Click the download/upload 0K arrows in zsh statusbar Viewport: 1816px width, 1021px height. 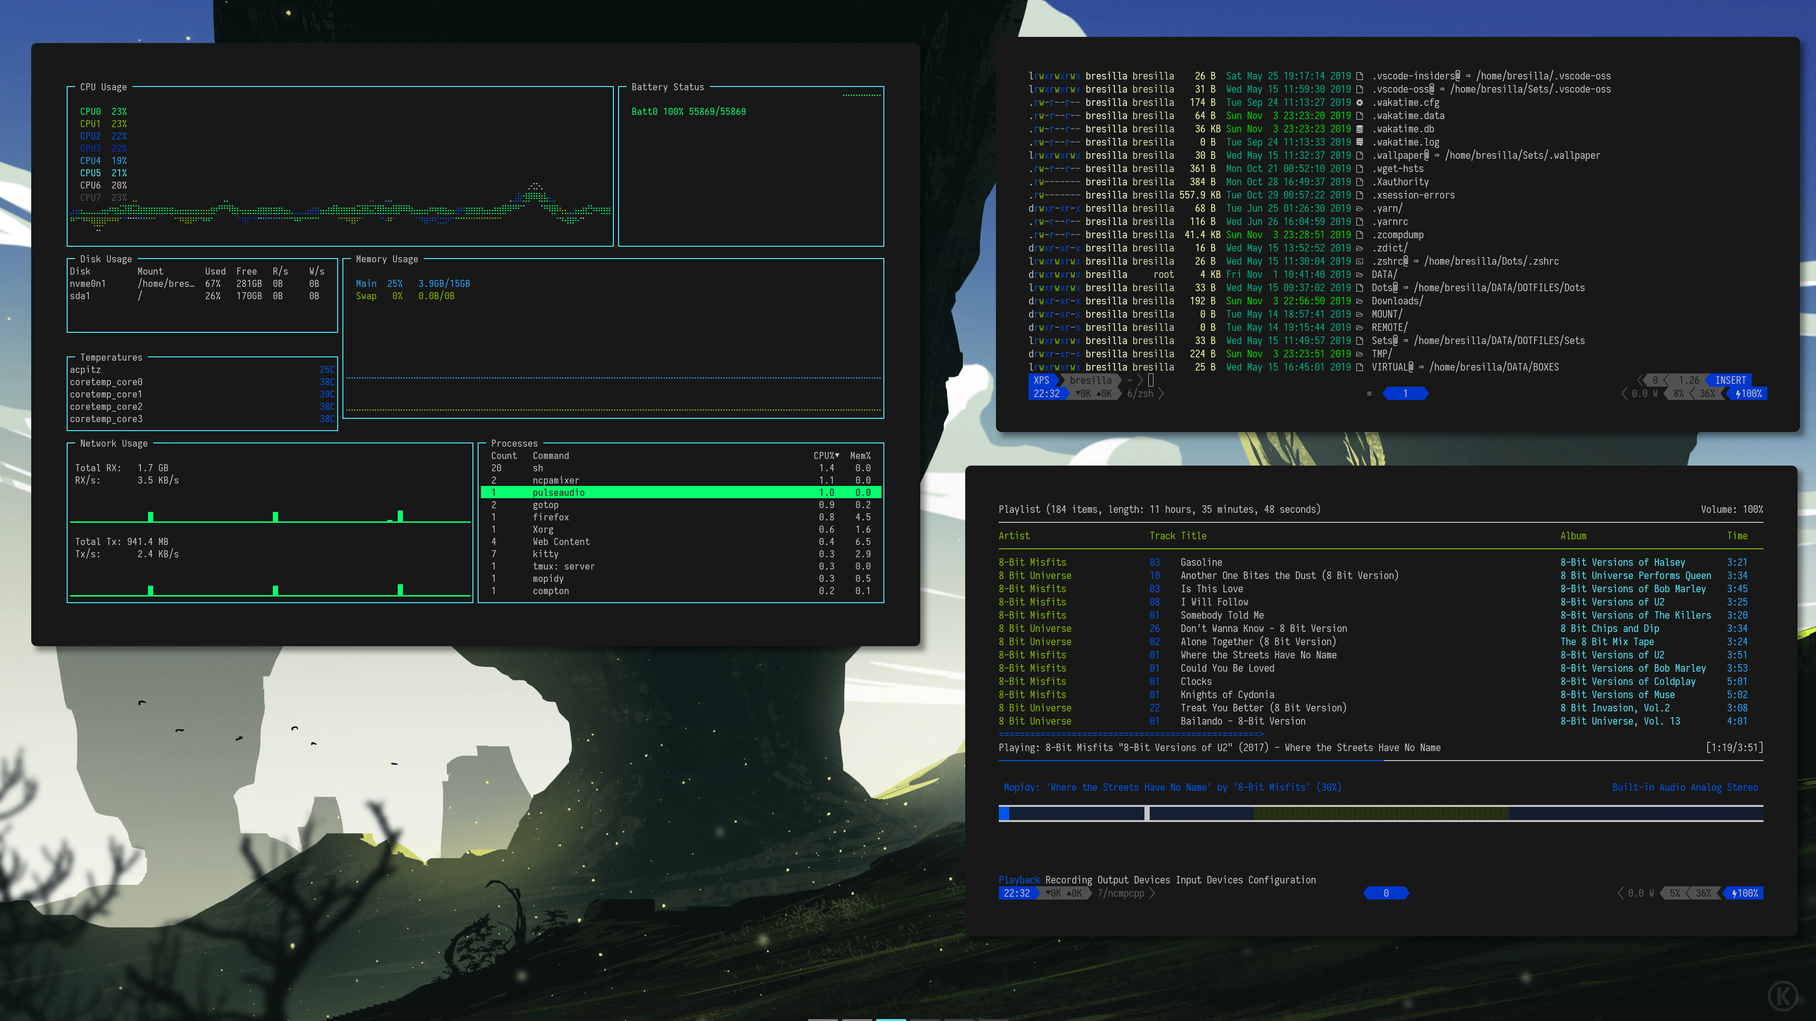coord(1093,394)
